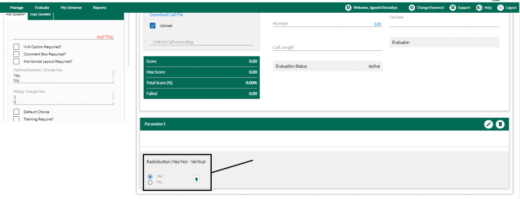
Task: Delete the Radiobutton question with trash icon
Action: pyautogui.click(x=197, y=179)
